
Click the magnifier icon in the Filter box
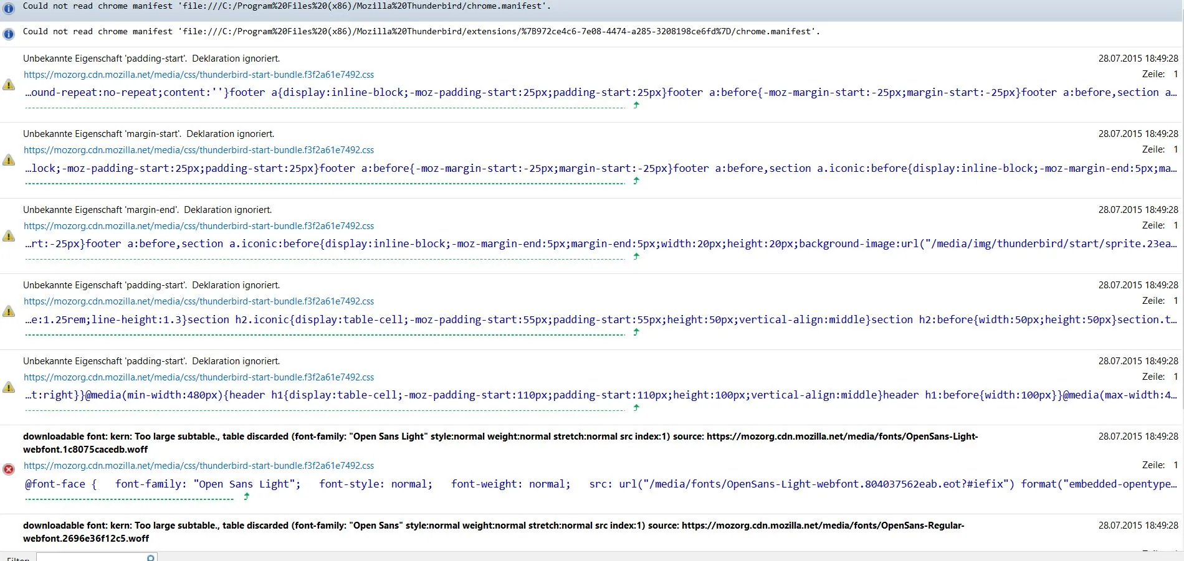150,557
